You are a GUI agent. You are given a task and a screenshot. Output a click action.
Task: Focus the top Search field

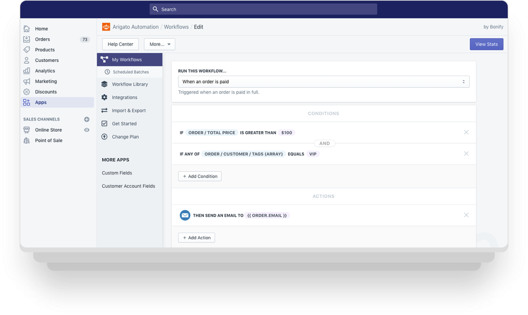(x=263, y=9)
